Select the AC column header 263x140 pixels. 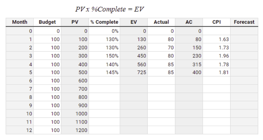click(x=189, y=22)
